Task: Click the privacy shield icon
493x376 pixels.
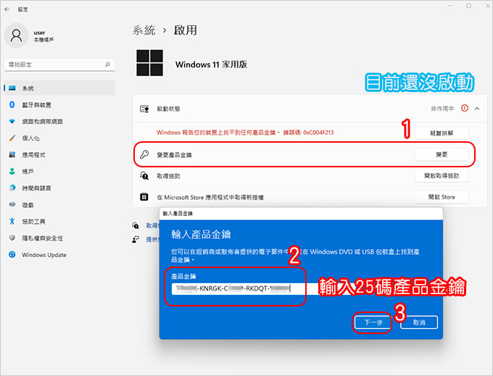Action: 12,238
